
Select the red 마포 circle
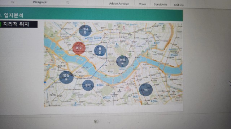click(79, 48)
